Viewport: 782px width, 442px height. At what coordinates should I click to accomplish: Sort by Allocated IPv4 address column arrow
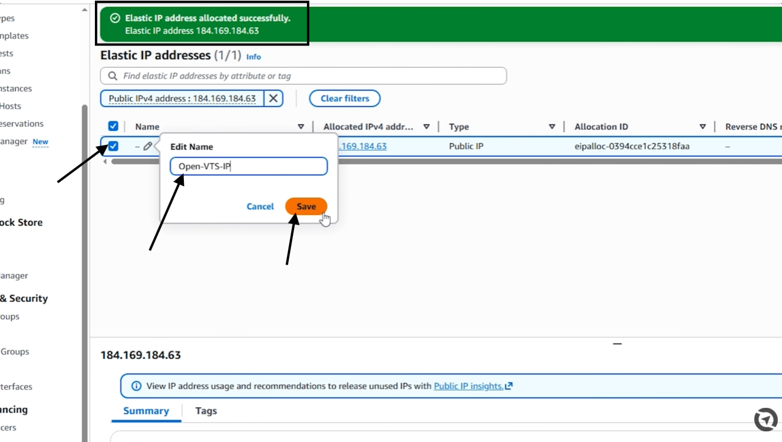(x=426, y=127)
